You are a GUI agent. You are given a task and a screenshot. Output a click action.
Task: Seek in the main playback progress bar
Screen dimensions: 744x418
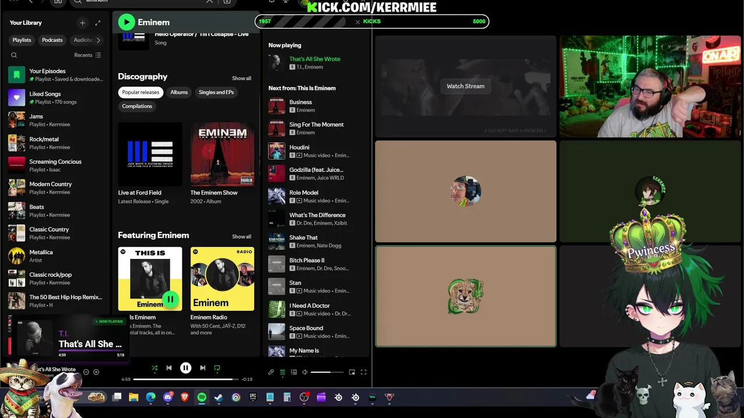(186, 379)
